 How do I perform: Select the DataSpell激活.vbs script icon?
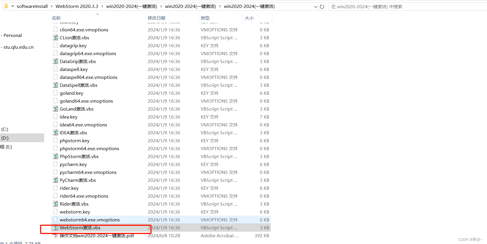pos(55,85)
